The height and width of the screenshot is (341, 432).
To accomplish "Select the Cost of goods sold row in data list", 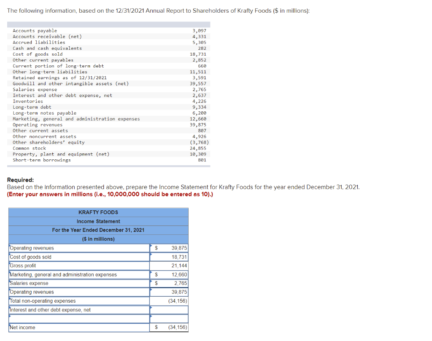I will coord(108,54).
